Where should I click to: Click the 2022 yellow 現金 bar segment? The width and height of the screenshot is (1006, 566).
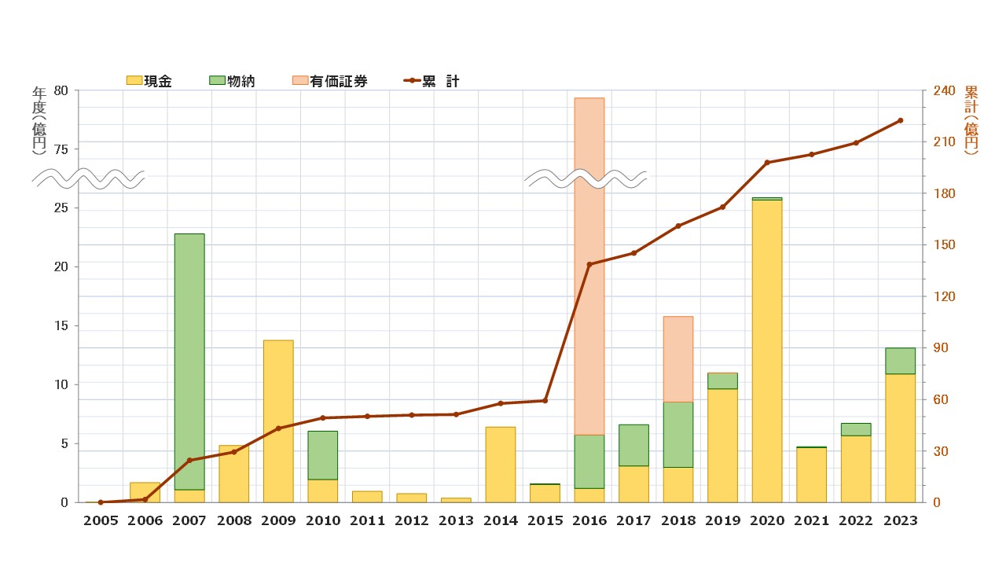pyautogui.click(x=856, y=469)
